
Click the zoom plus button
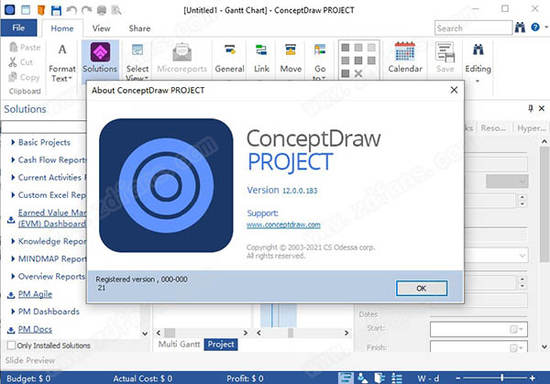(x=533, y=378)
